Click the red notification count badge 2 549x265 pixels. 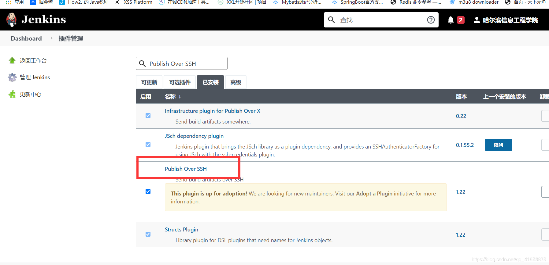[x=461, y=20]
